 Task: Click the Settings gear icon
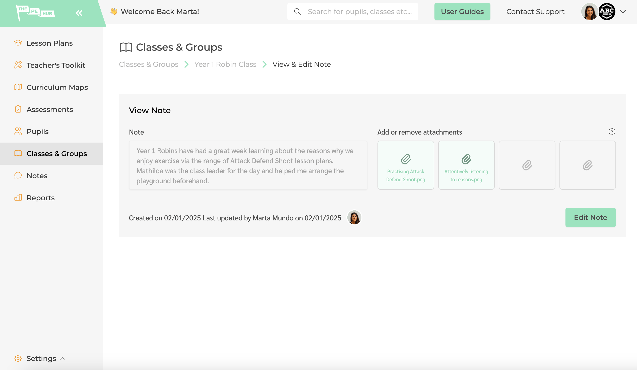coord(18,358)
